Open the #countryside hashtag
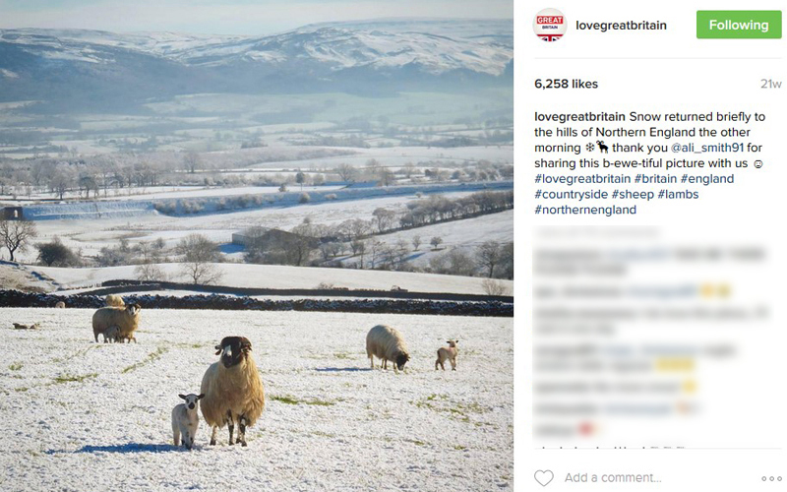This screenshot has height=492, width=787. [572, 194]
